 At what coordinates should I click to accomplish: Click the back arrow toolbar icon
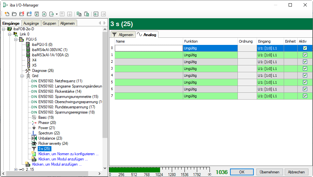[x=96, y=14]
